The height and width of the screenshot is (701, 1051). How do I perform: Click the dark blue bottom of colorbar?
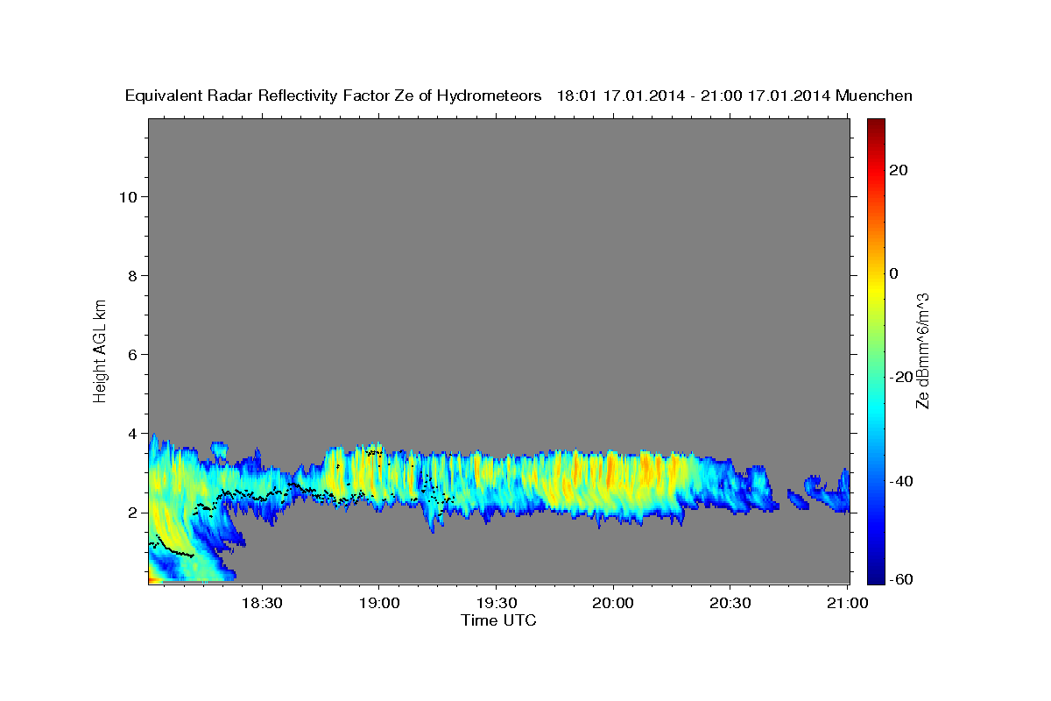(876, 577)
